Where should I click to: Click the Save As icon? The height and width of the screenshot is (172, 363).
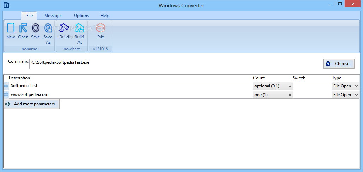[x=48, y=28]
